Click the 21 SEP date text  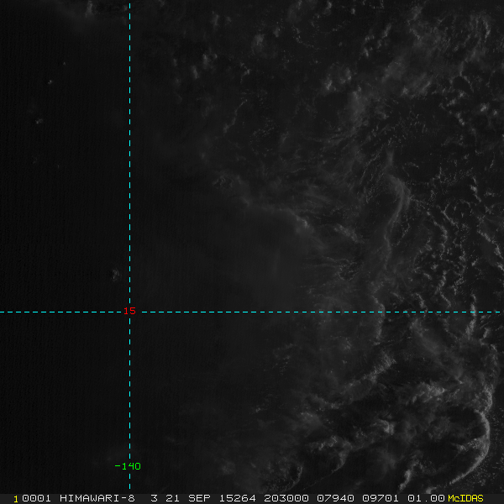coord(188,498)
